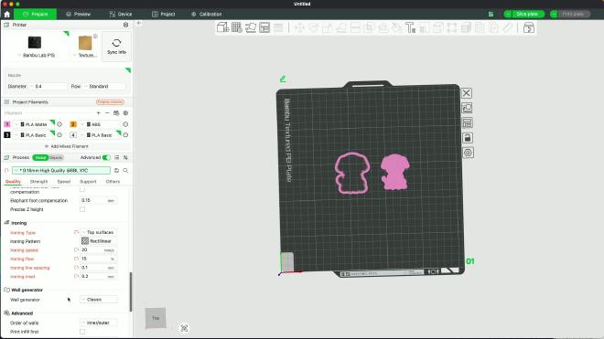The width and height of the screenshot is (604, 339).
Task: Click Add Mixed Filament button
Action: (67, 146)
